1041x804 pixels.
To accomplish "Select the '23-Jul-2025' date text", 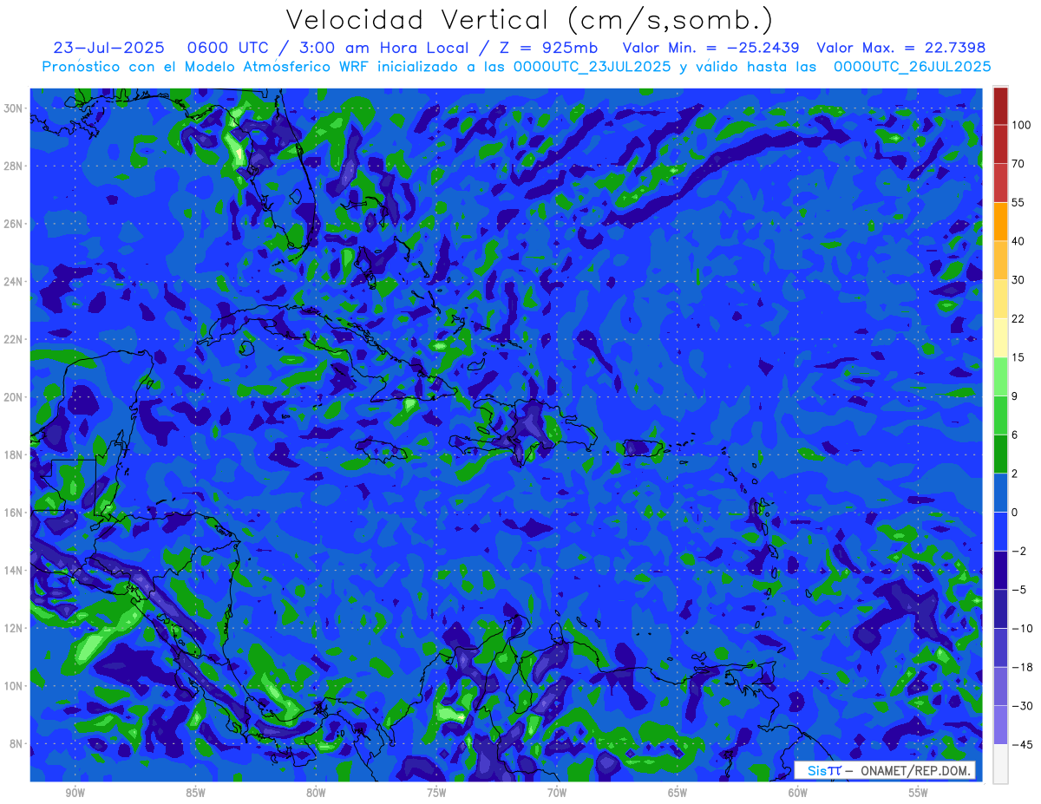I will pos(108,48).
